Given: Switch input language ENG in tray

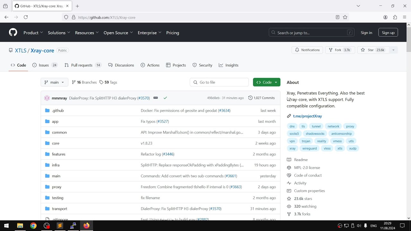Looking at the screenshot, I should point(373,226).
